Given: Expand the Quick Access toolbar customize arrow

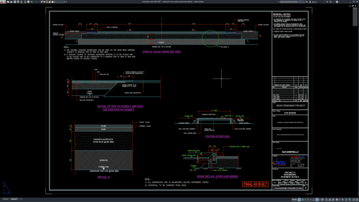Looking at the screenshot, I should click(x=66, y=2).
